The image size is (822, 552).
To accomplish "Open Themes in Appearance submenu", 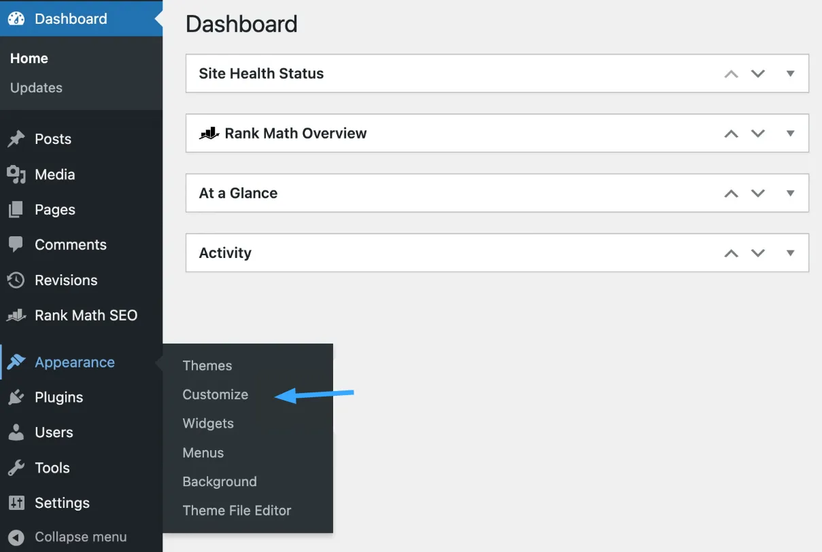I will point(207,365).
